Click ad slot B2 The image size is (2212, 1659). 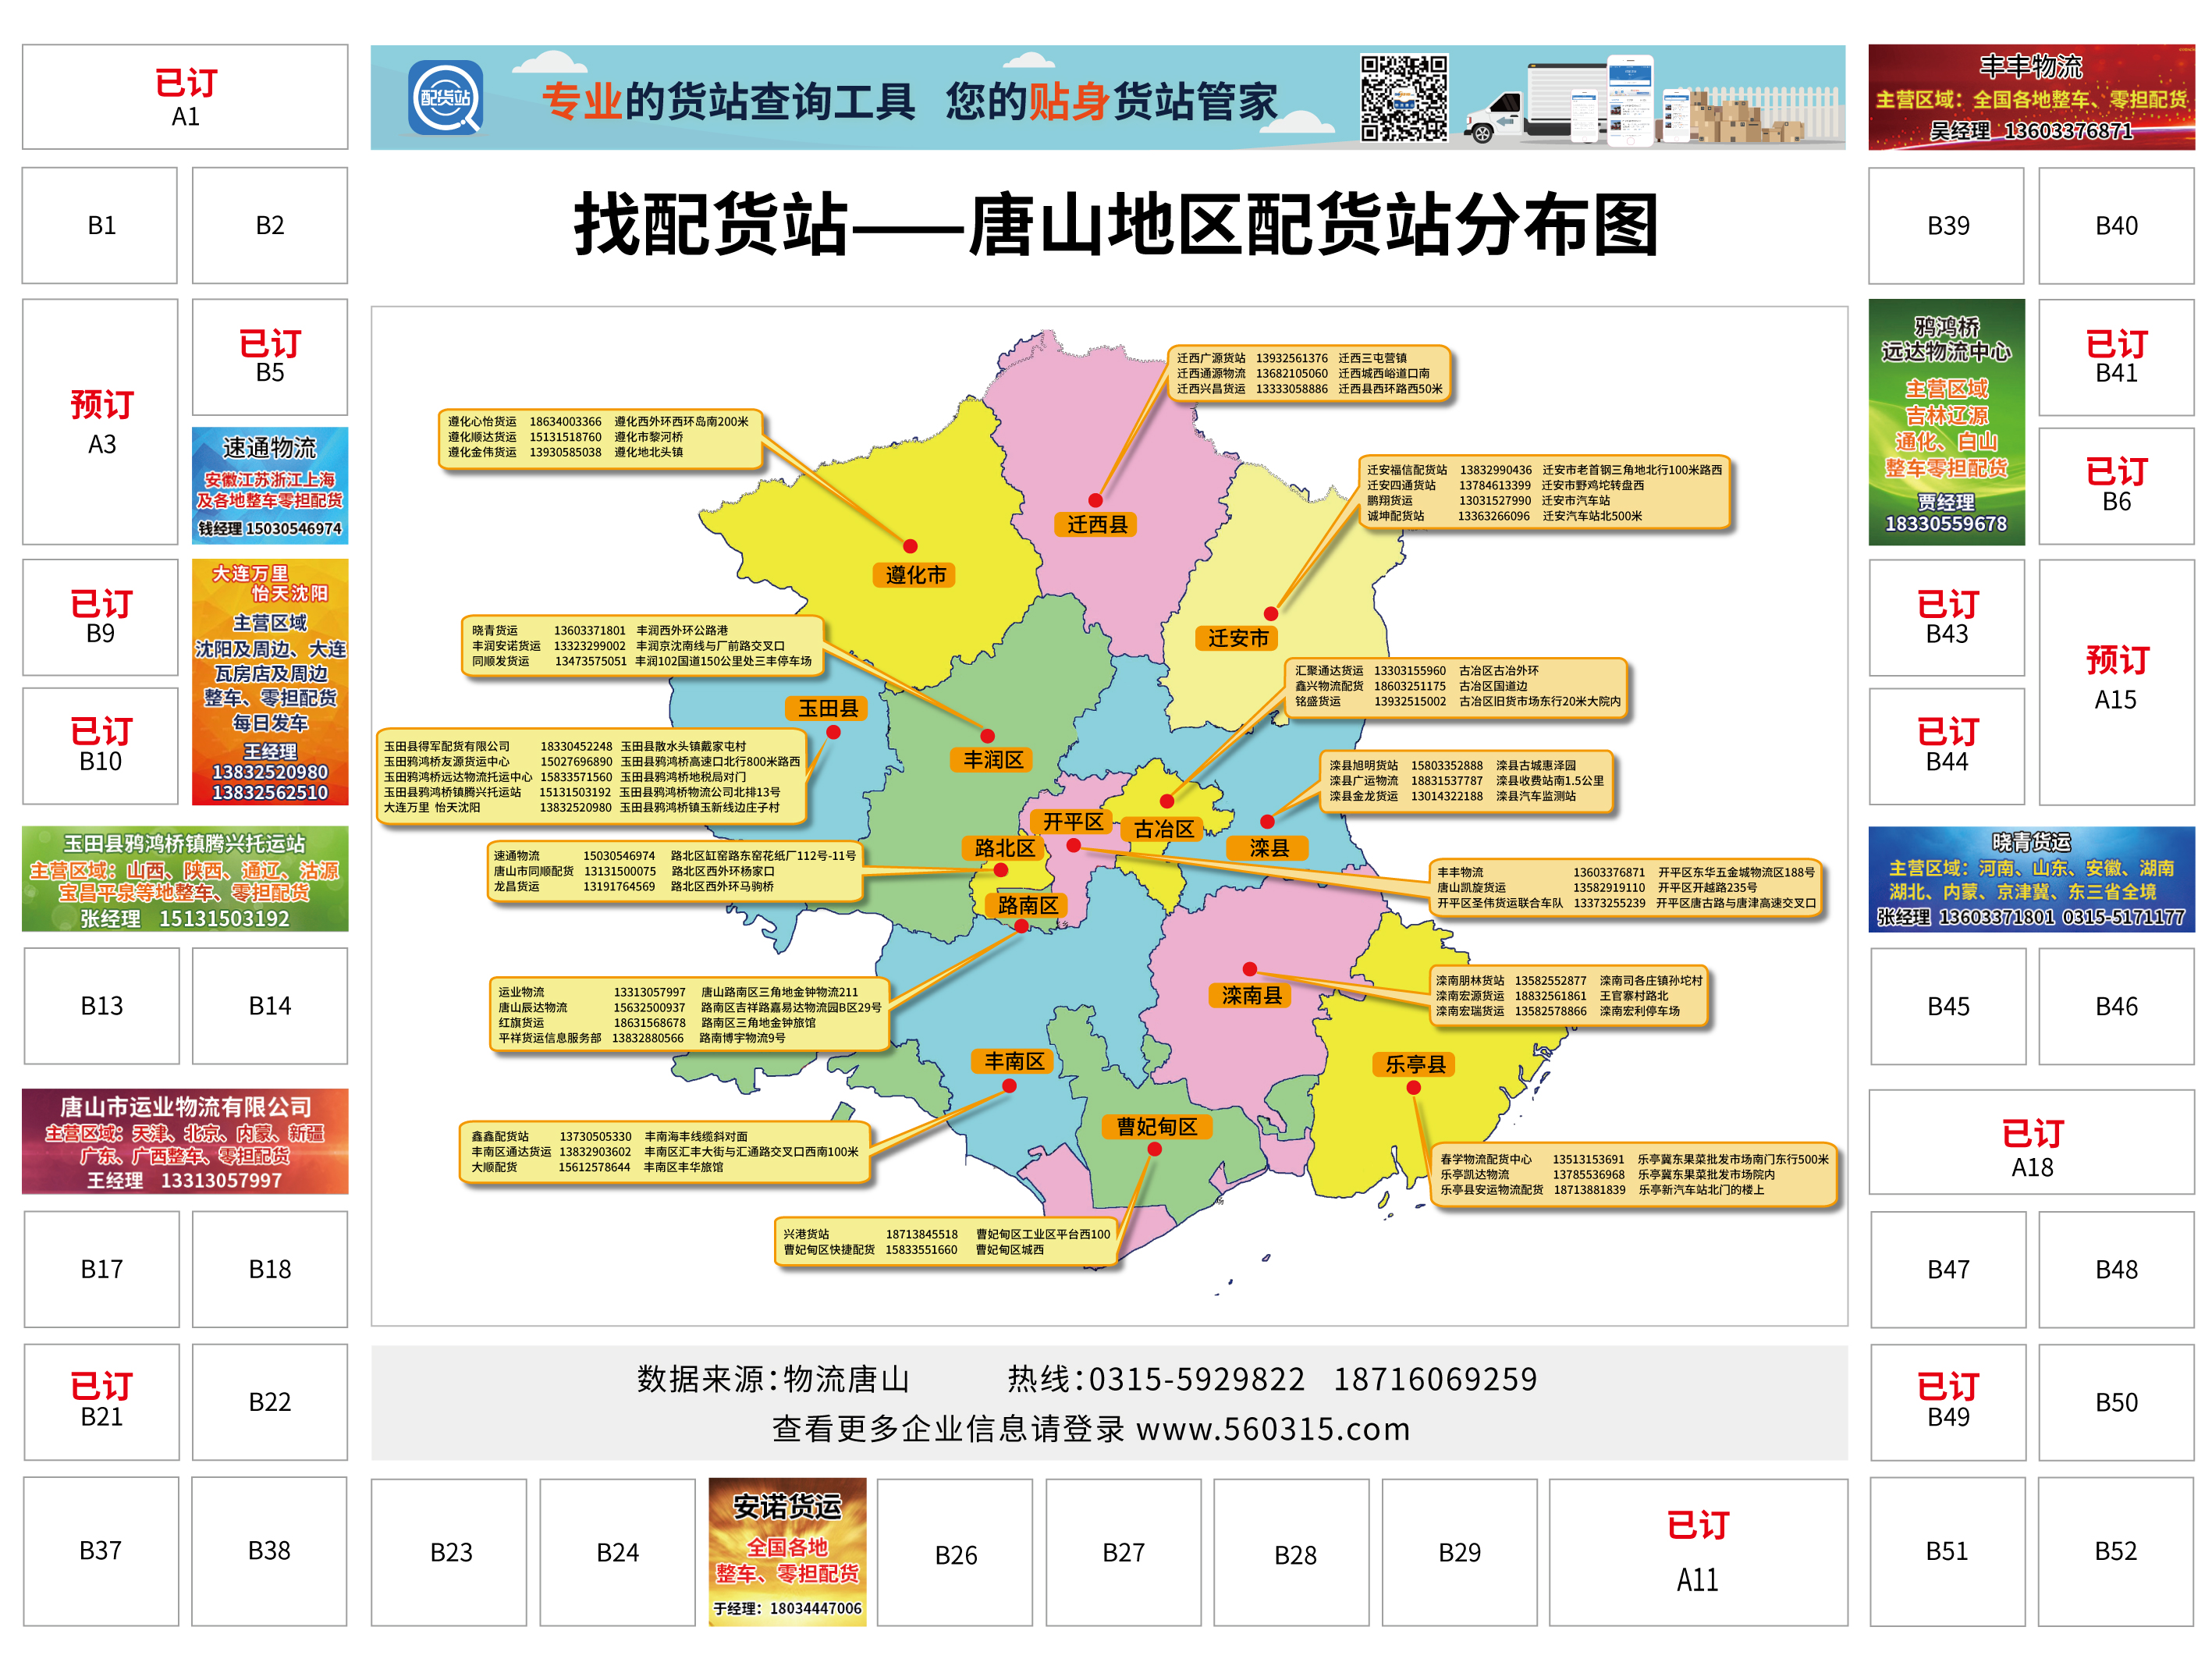click(x=270, y=225)
